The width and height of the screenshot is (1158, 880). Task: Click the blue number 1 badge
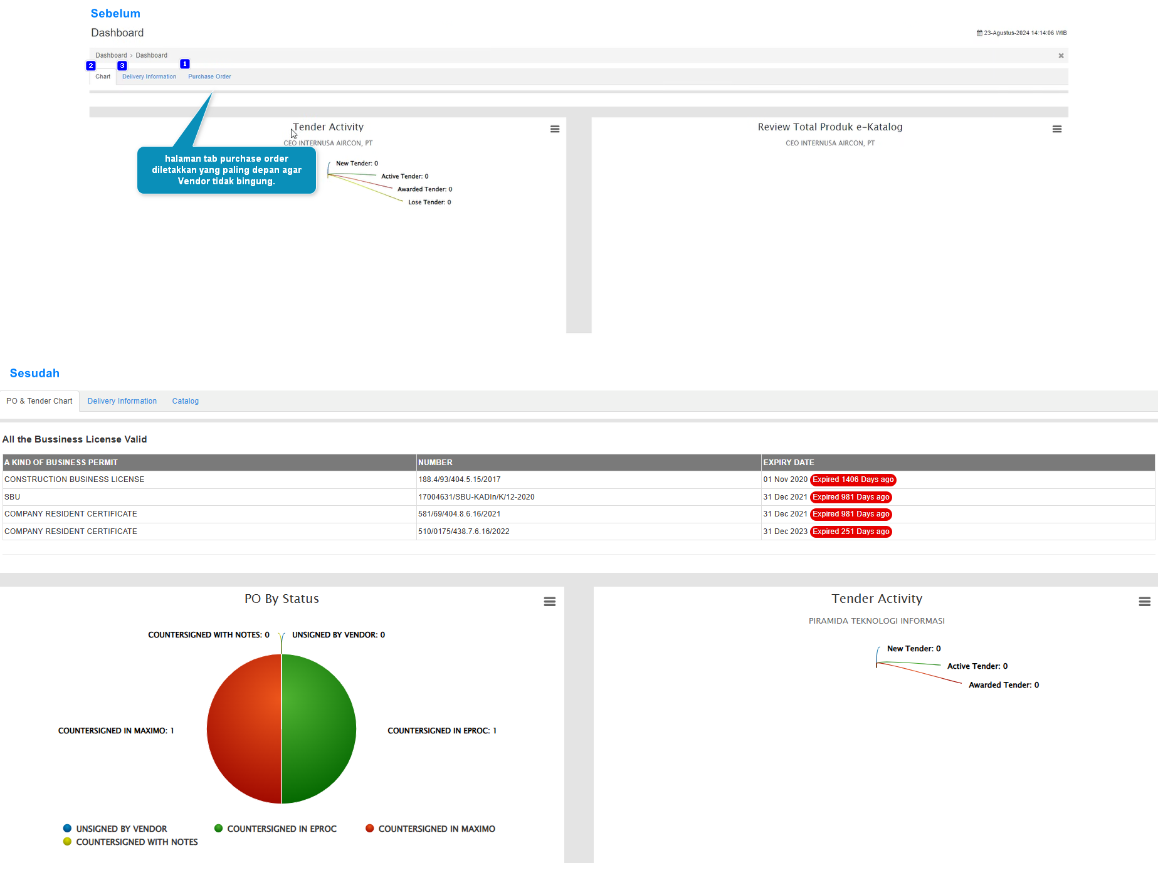coord(185,64)
